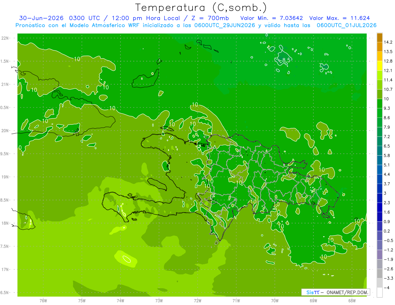
Task: Click the "-4" colorbar value
Action: tap(386, 288)
